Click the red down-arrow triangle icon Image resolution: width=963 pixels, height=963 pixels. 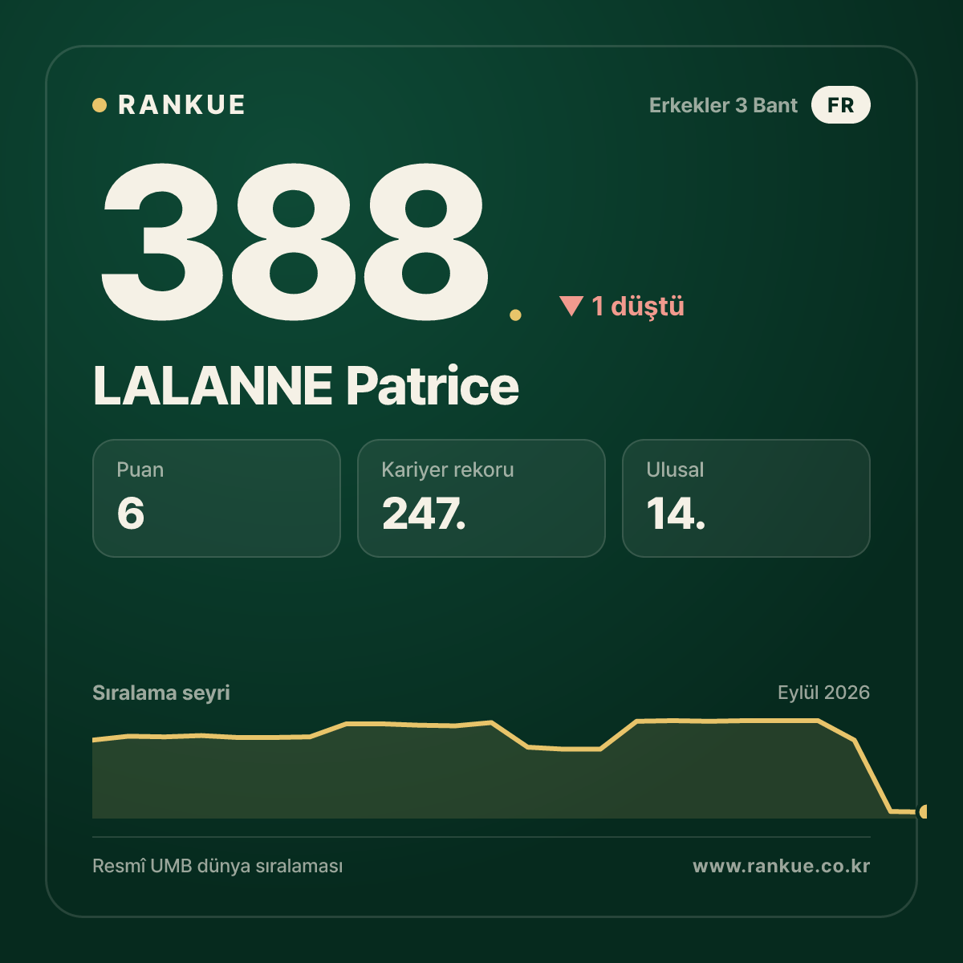point(571,306)
